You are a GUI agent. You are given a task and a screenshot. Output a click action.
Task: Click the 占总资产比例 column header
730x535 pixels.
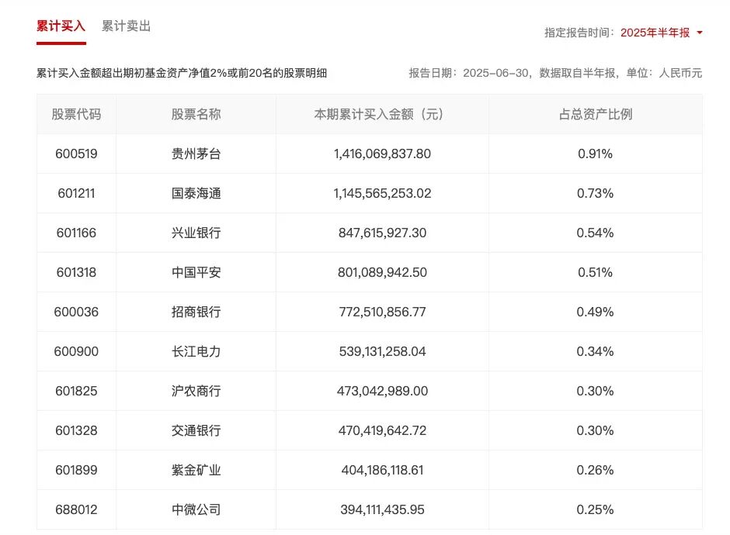596,114
